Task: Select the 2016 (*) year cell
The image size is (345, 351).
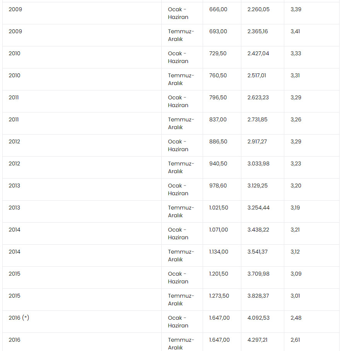Action: tap(19, 318)
